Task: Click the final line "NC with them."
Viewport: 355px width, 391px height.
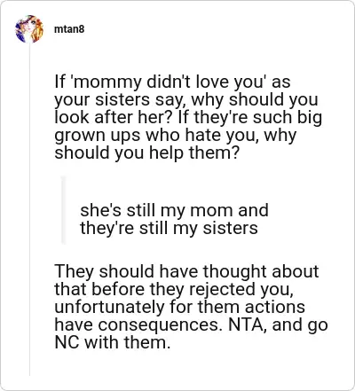Action: 113,342
